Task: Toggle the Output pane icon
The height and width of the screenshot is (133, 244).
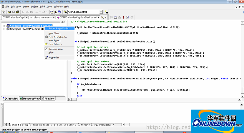Action: coord(56,12)
